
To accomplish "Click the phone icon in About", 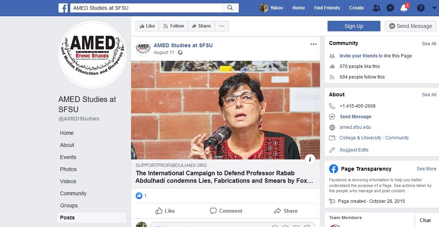I will coord(332,106).
